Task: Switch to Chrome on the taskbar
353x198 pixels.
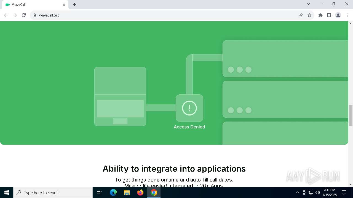Action: pos(154,193)
